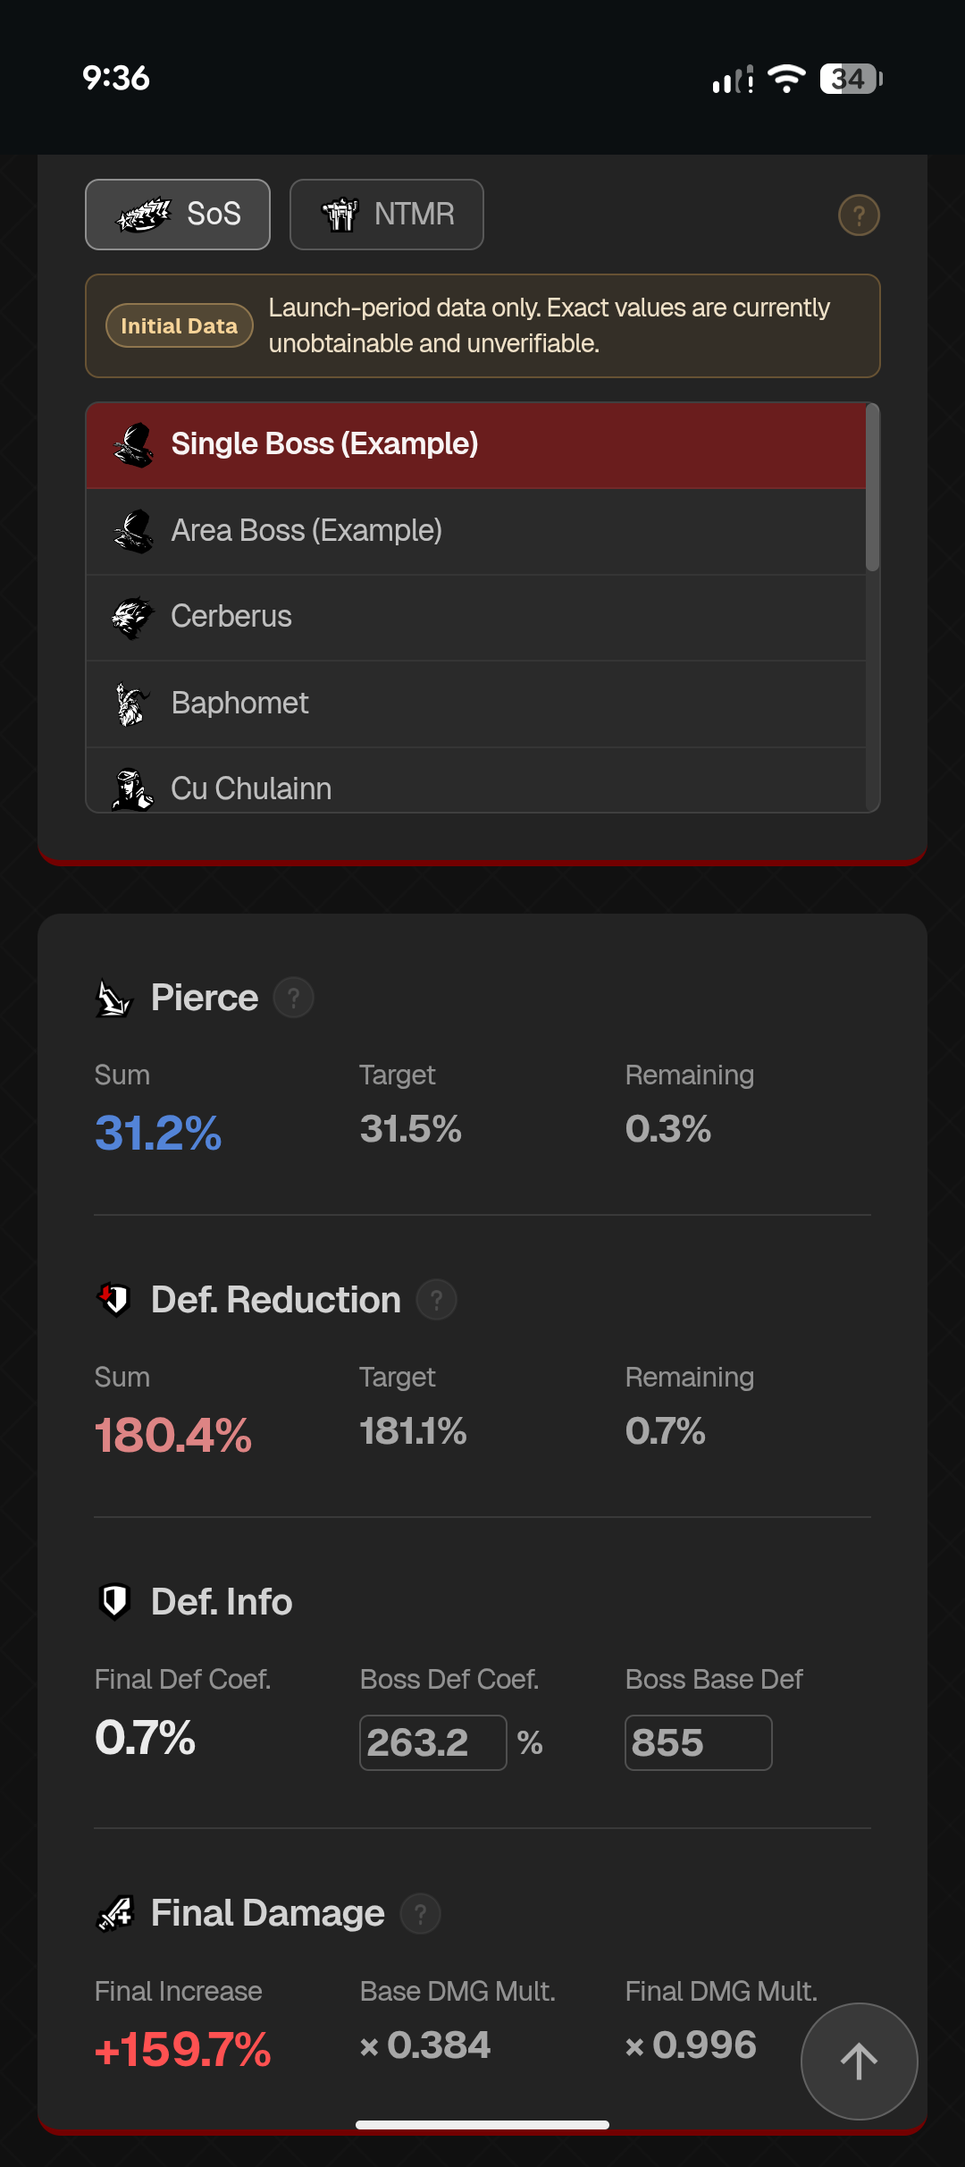The image size is (965, 2167).
Task: Edit the Boss Base Def field
Action: [x=698, y=1742]
